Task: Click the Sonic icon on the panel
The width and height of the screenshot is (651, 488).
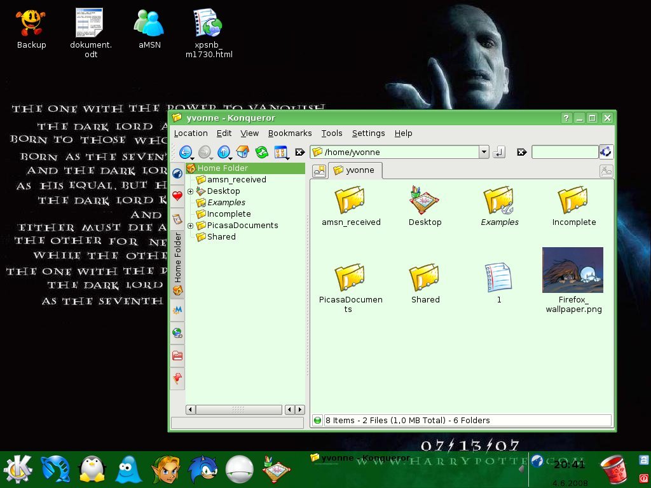Action: tap(202, 470)
